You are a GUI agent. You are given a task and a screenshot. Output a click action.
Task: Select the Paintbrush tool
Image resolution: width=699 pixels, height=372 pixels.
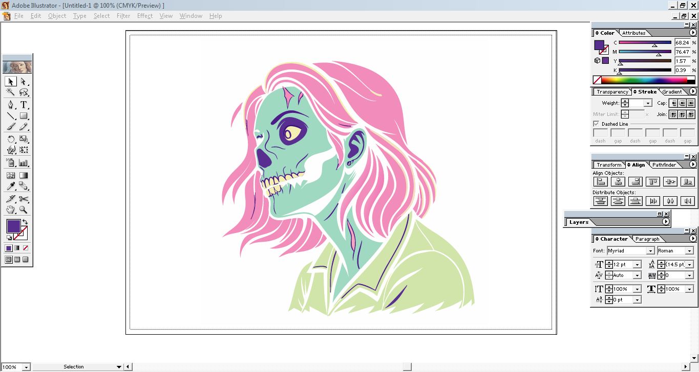tap(10, 127)
